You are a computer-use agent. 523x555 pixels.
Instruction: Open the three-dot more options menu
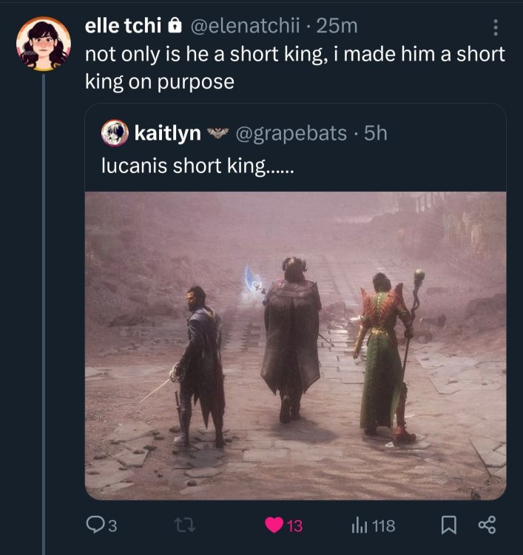(x=496, y=27)
